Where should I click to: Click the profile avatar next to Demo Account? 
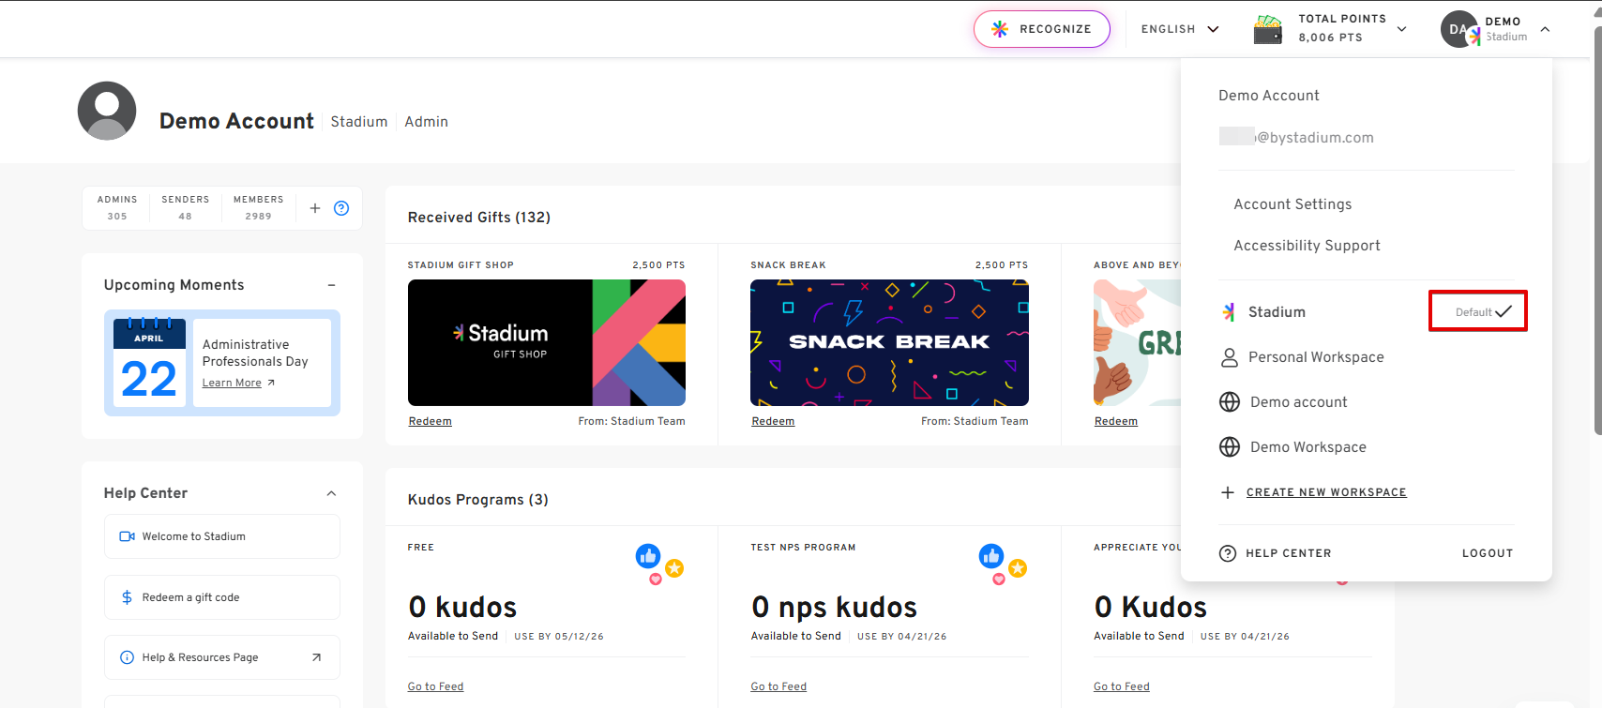[107, 111]
